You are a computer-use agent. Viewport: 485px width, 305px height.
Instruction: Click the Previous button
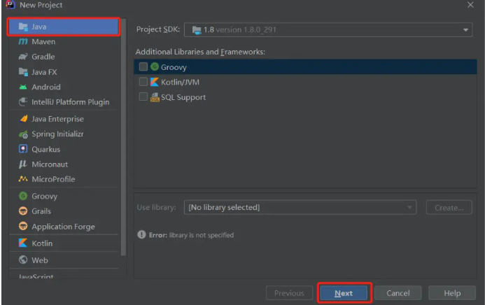[x=289, y=293]
